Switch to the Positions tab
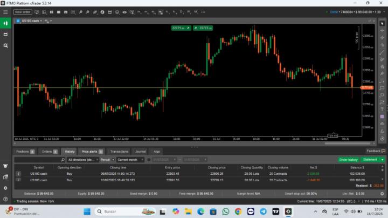 pyautogui.click(x=25, y=152)
